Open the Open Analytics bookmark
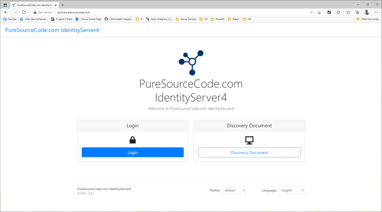The height and width of the screenshot is (212, 382). coord(159,19)
